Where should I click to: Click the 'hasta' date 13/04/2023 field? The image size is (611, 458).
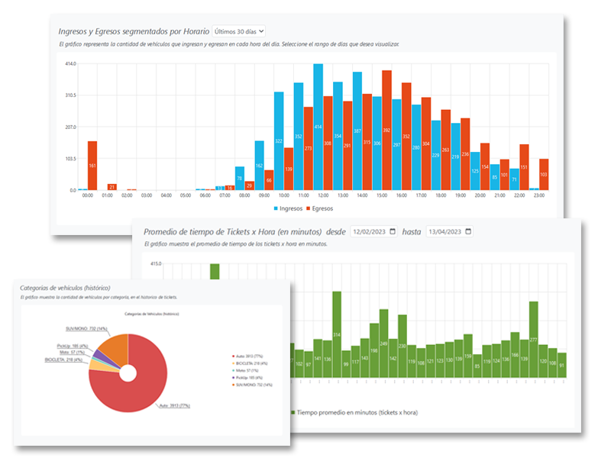point(445,231)
